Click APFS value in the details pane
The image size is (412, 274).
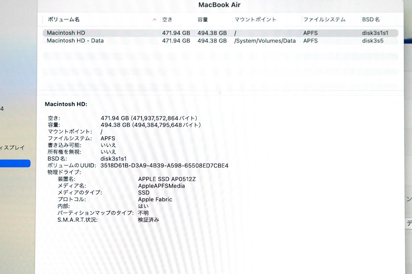[108, 138]
